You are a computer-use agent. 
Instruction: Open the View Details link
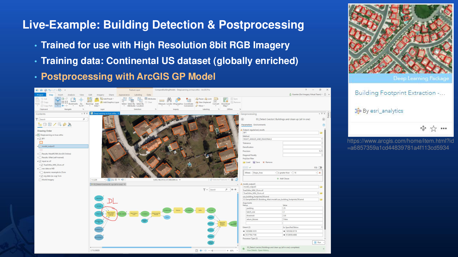[252, 250]
